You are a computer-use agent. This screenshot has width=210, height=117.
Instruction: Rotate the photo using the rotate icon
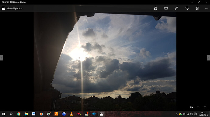187,8
